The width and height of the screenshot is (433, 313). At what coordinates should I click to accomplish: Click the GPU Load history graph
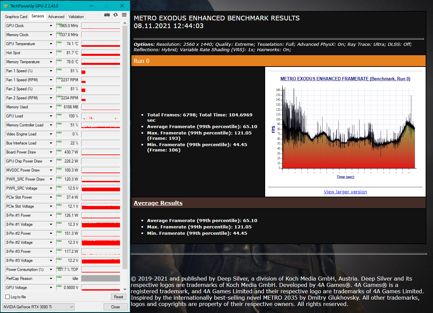[x=101, y=116]
